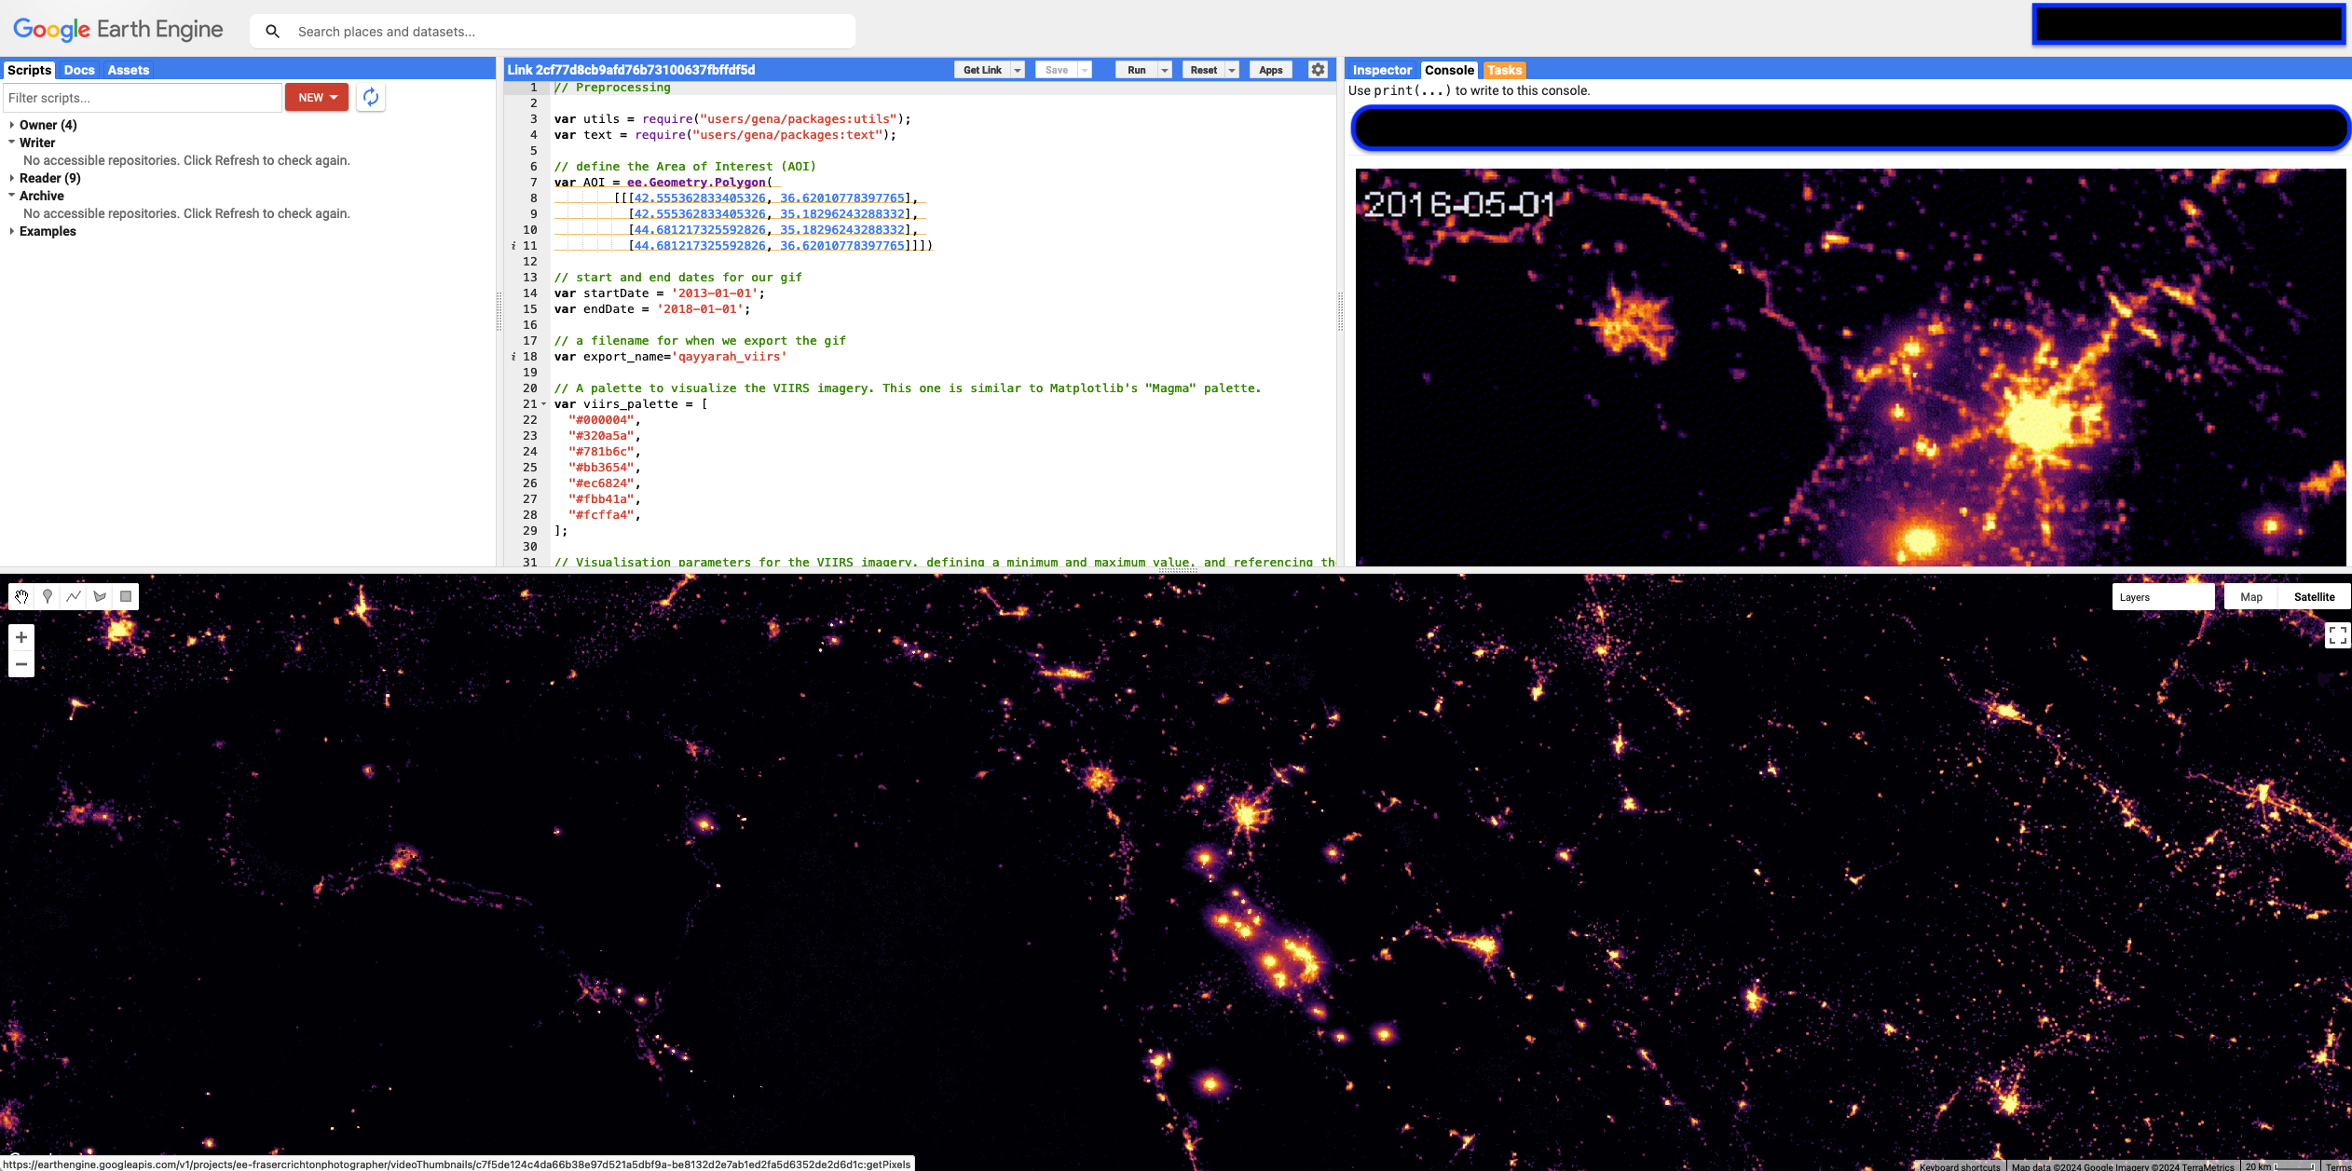This screenshot has width=2352, height=1171.
Task: Open the NEW script dropdown
Action: coord(317,97)
